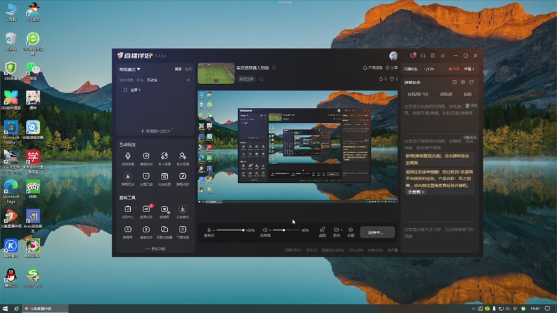
Task: Select the 全屏 1 source item
Action: (x=136, y=90)
